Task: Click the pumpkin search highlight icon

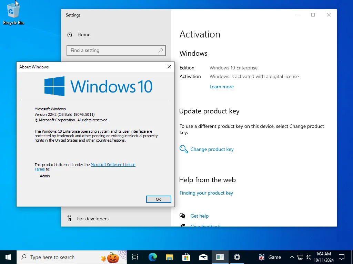Action: pyautogui.click(x=113, y=257)
